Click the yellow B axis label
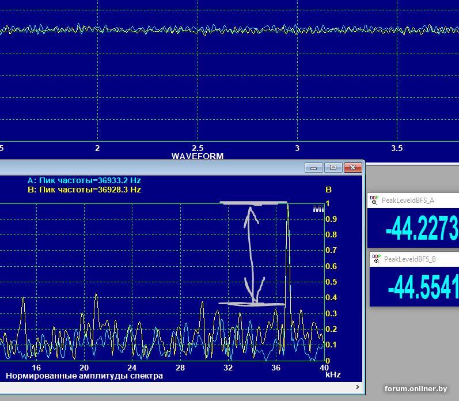 pos(328,190)
